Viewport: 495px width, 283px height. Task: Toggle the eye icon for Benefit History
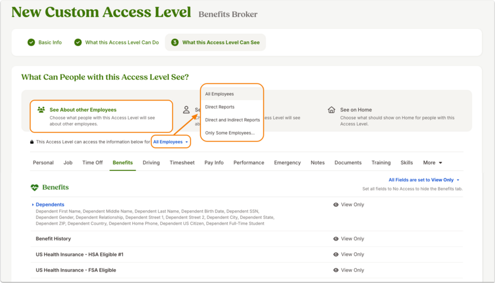(336, 239)
